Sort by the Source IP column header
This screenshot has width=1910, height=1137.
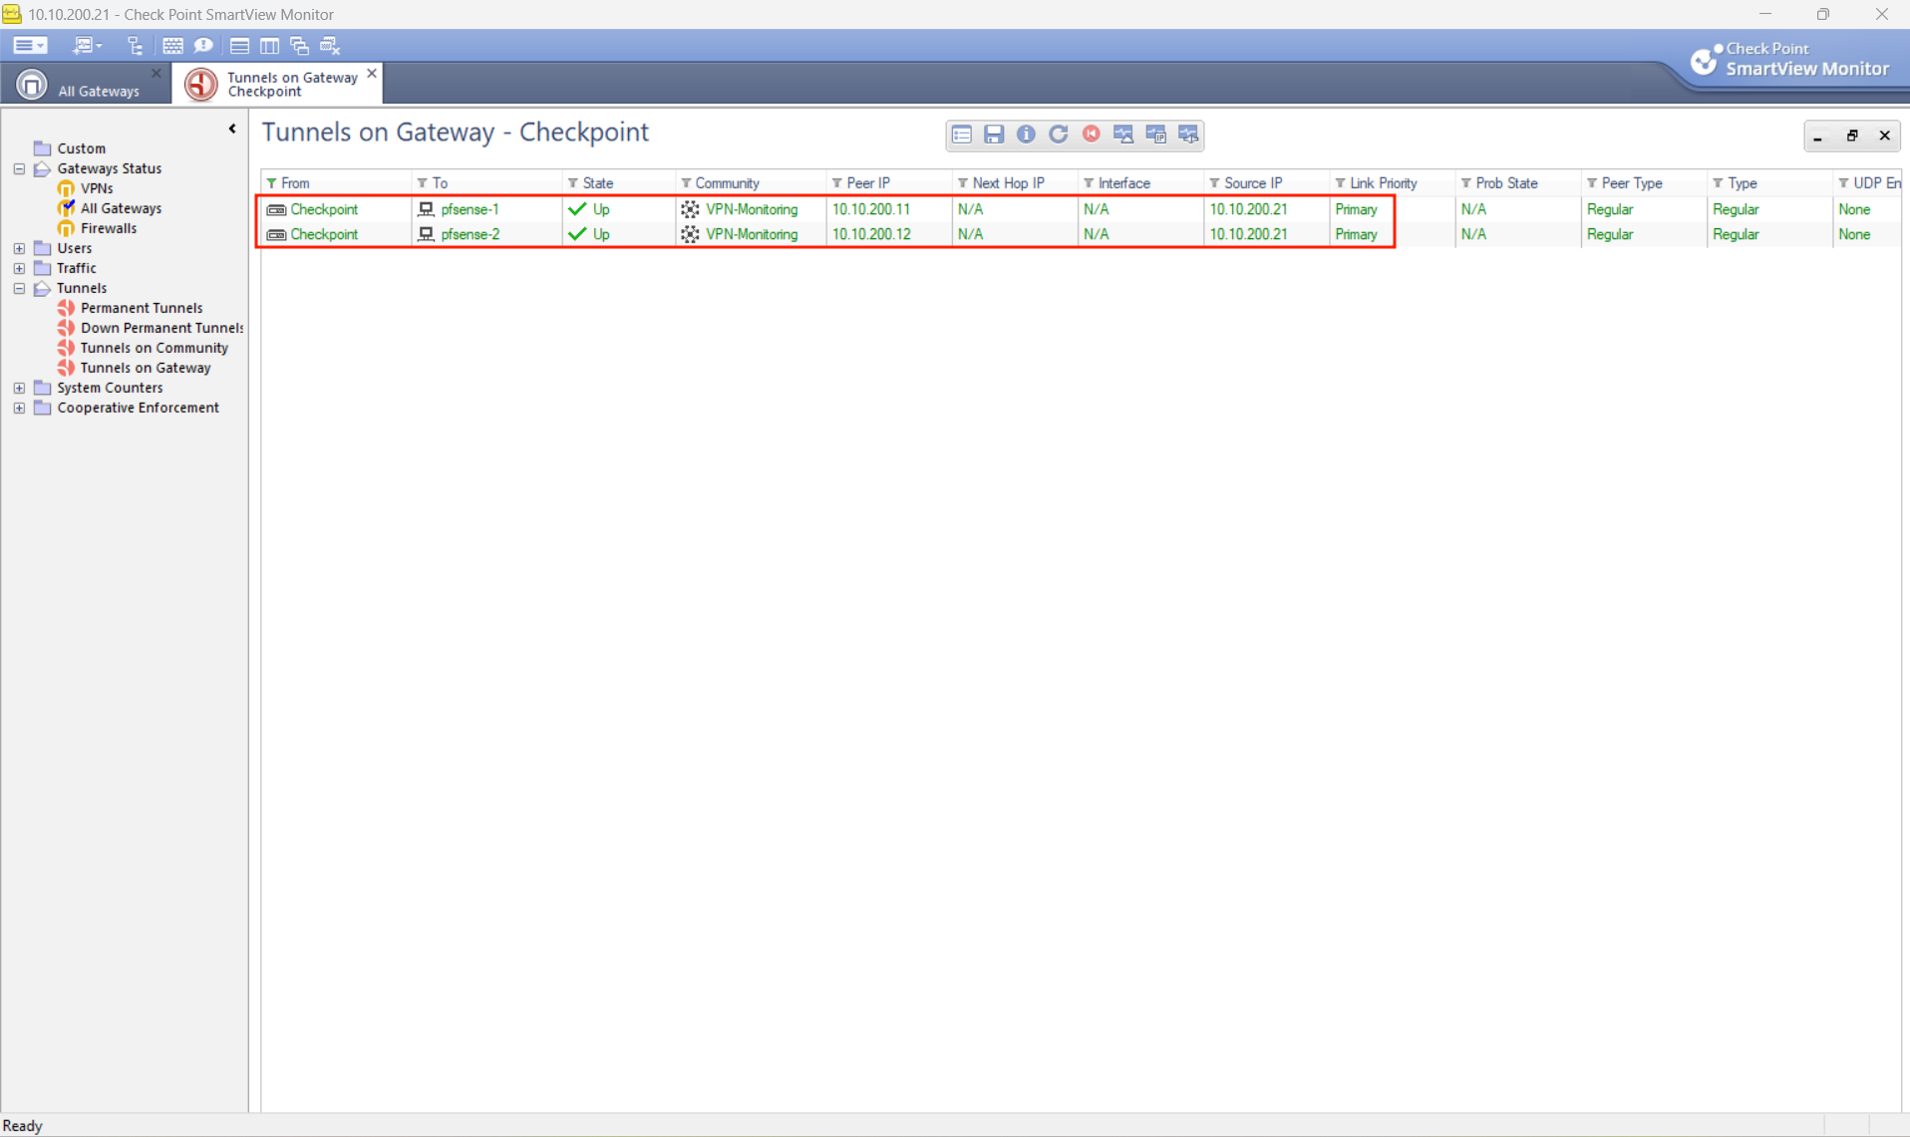[x=1266, y=183]
